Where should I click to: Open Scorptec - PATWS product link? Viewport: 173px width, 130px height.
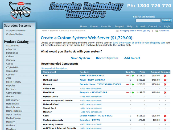[x=90, y=120]
